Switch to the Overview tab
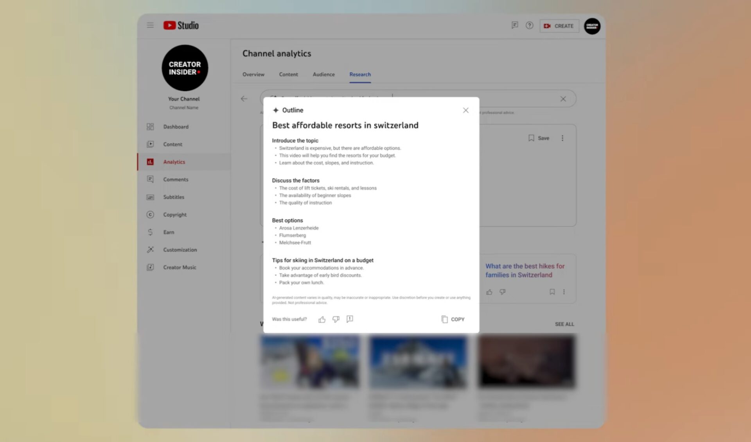Image resolution: width=751 pixels, height=442 pixels. coord(253,74)
